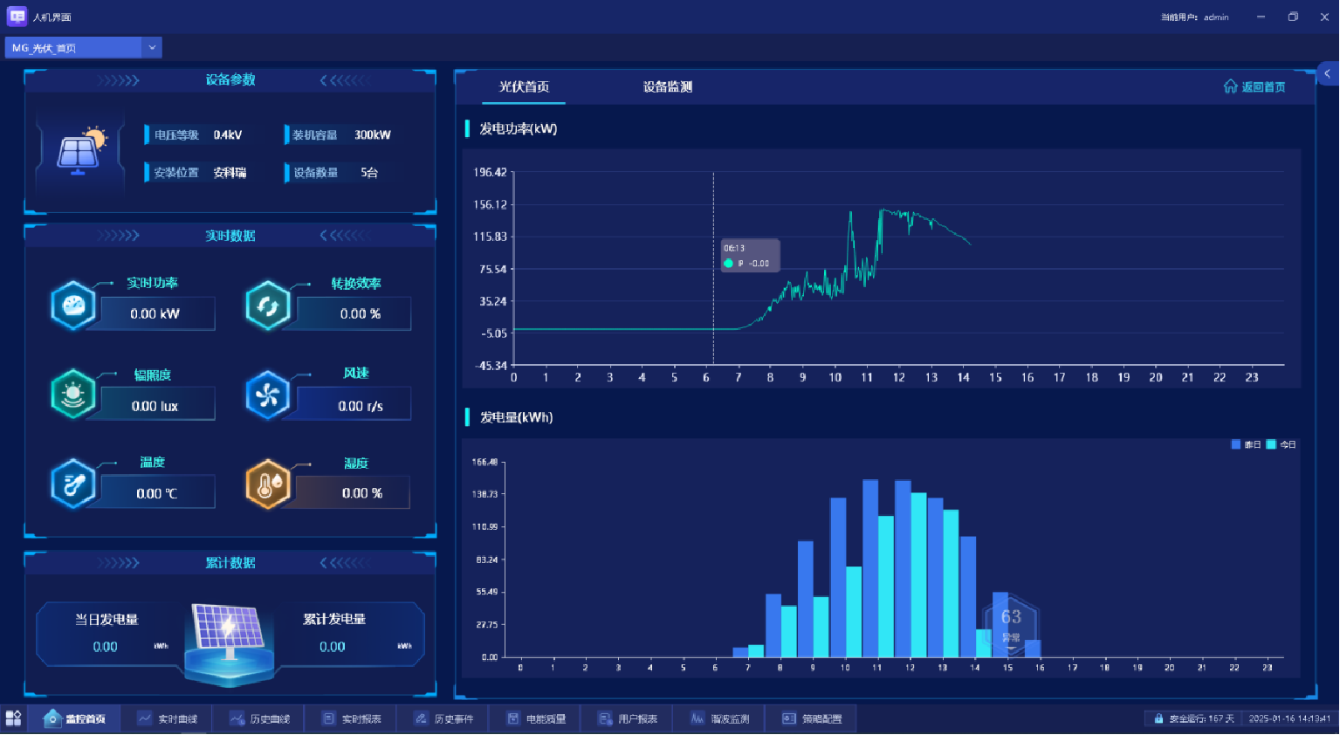Open the grid menu icon in bottom bar
This screenshot has height=735, width=1340.
pyautogui.click(x=13, y=718)
